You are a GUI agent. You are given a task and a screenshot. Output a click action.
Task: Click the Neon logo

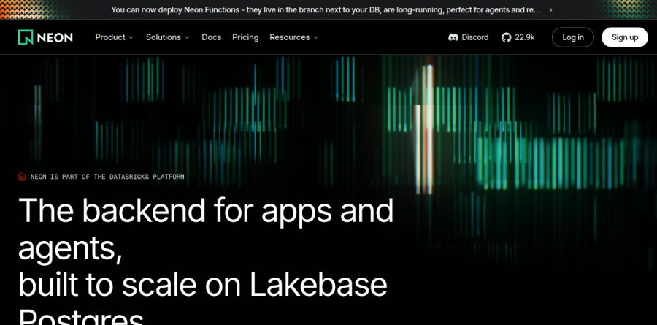45,37
